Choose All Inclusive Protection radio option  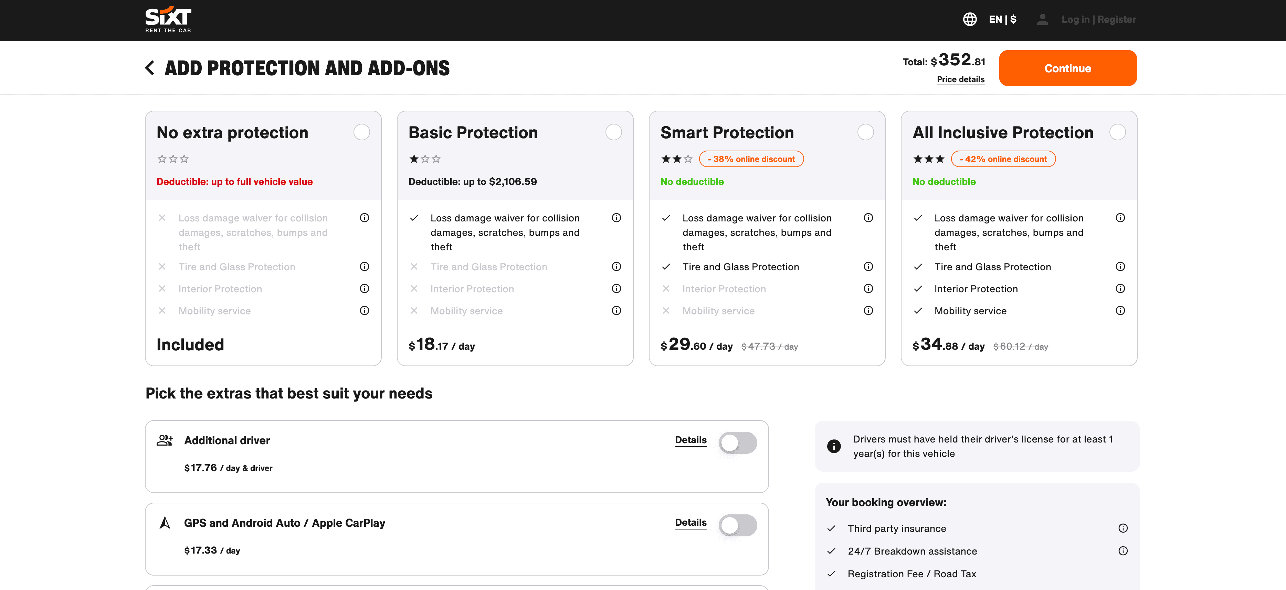point(1117,132)
